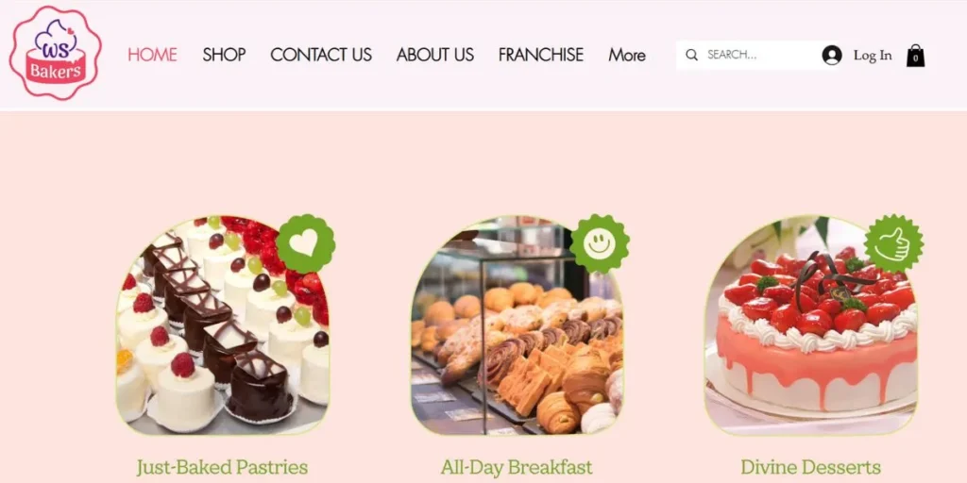
Task: Open the ABOUT US page
Action: (434, 55)
